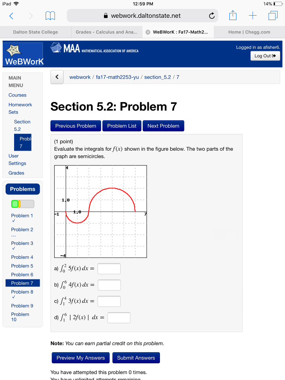Click the MAA logo in the header
The height and width of the screenshot is (380, 285).
coord(67,48)
